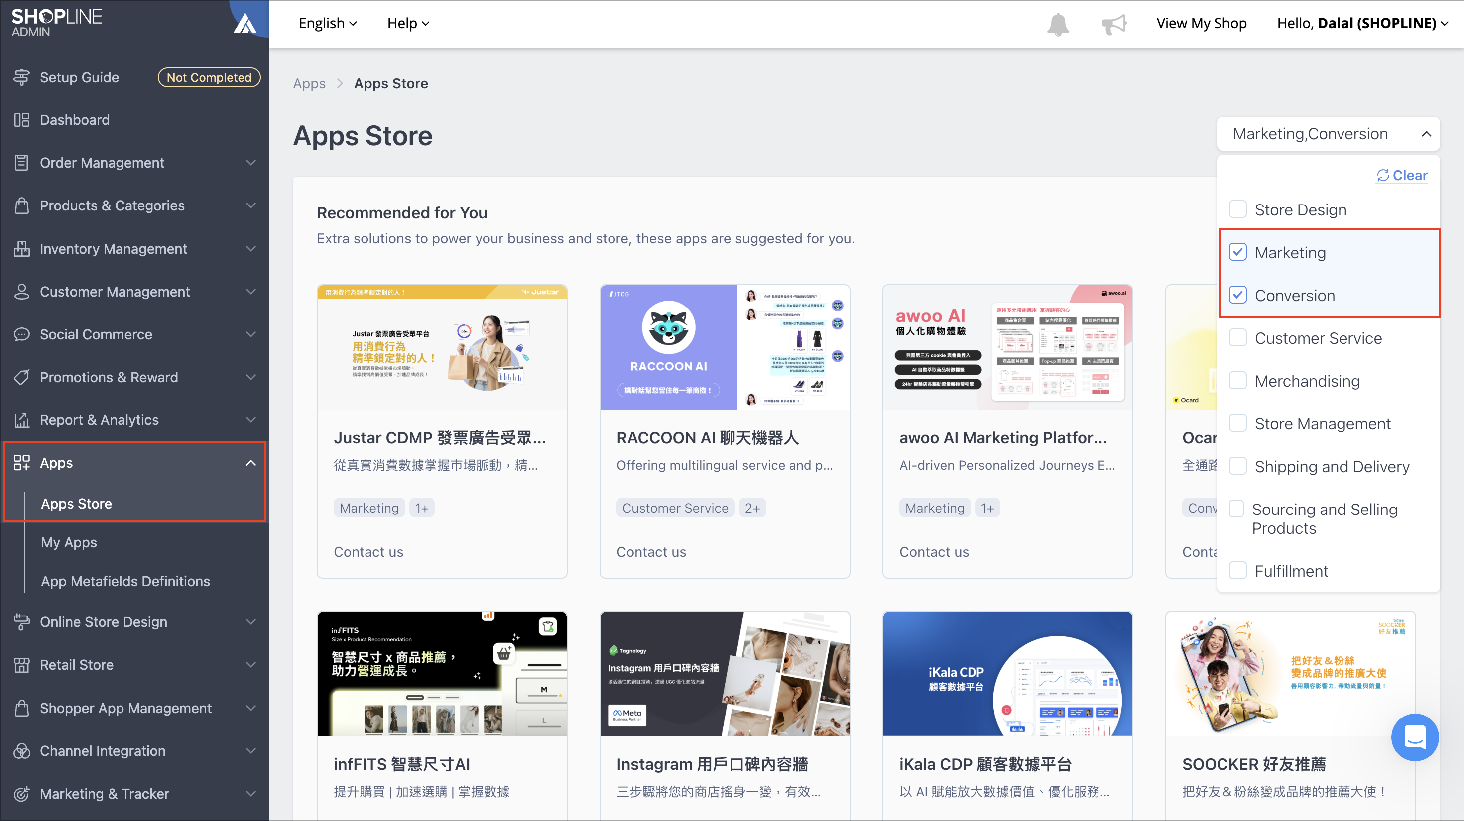Click the Instagram UGC wall thumbnail
The height and width of the screenshot is (821, 1464).
point(725,673)
